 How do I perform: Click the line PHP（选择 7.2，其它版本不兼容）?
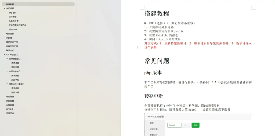(x=170, y=23)
